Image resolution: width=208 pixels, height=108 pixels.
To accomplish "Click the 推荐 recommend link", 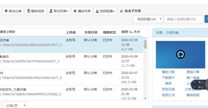I will point(168,83).
